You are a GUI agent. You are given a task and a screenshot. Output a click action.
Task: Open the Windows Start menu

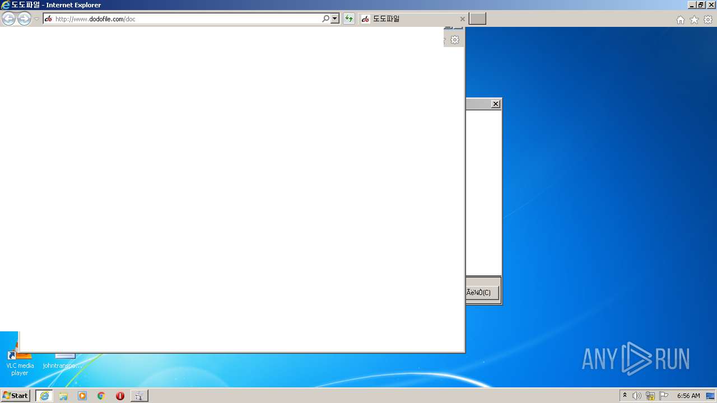tap(16, 396)
